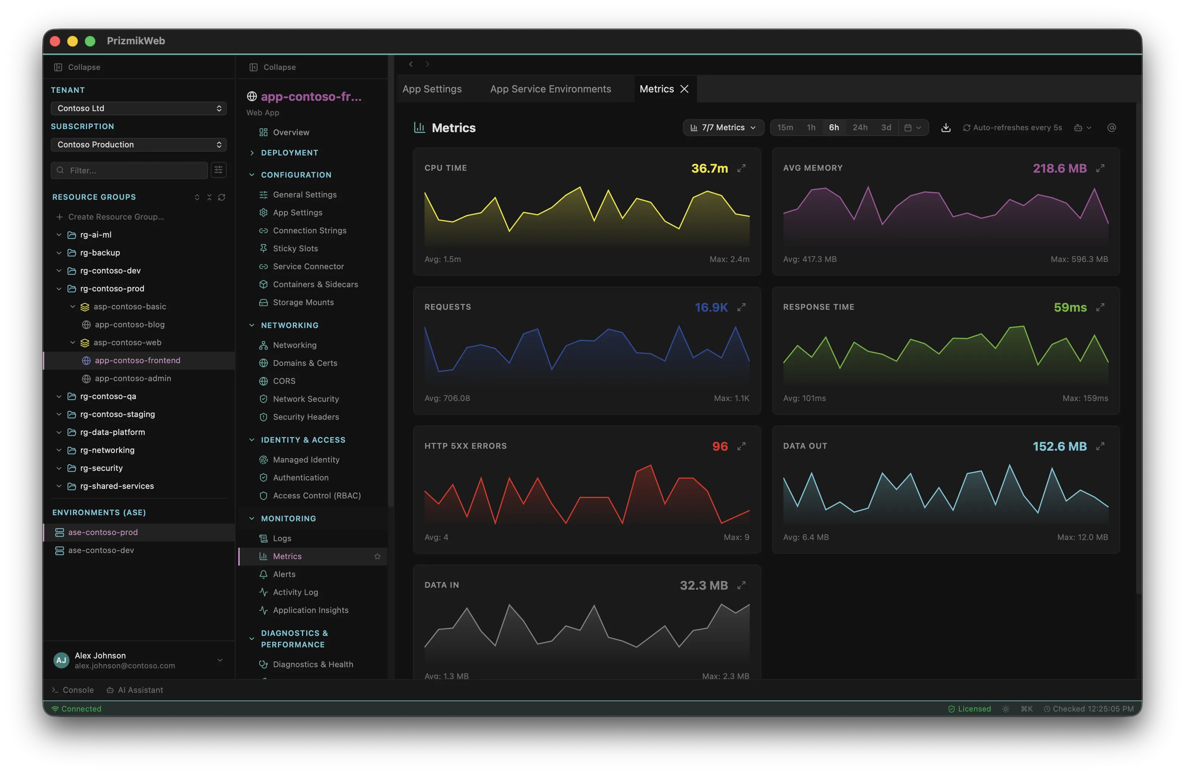Close the Metrics tab
The height and width of the screenshot is (773, 1185).
pos(684,89)
